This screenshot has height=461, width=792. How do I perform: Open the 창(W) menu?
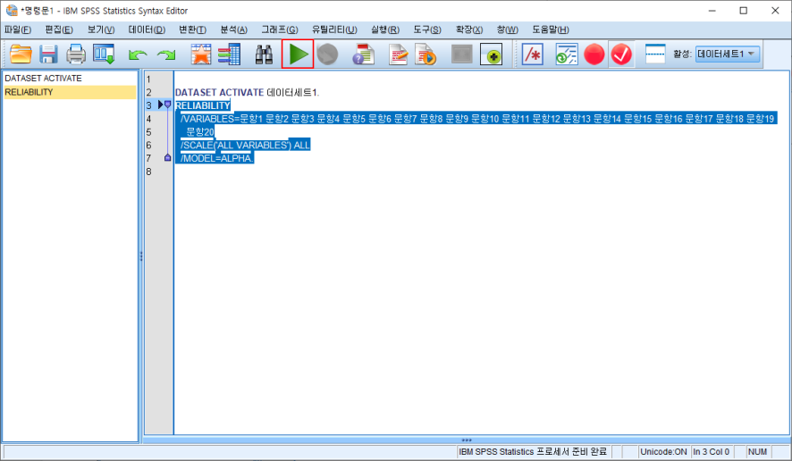(x=508, y=29)
